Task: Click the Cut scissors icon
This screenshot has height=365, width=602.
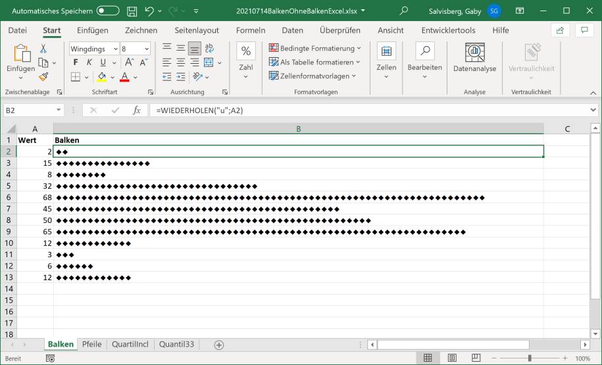Action: [x=43, y=49]
